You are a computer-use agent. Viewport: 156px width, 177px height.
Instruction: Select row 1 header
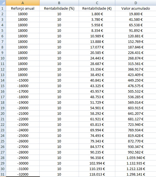tap(3, 8)
